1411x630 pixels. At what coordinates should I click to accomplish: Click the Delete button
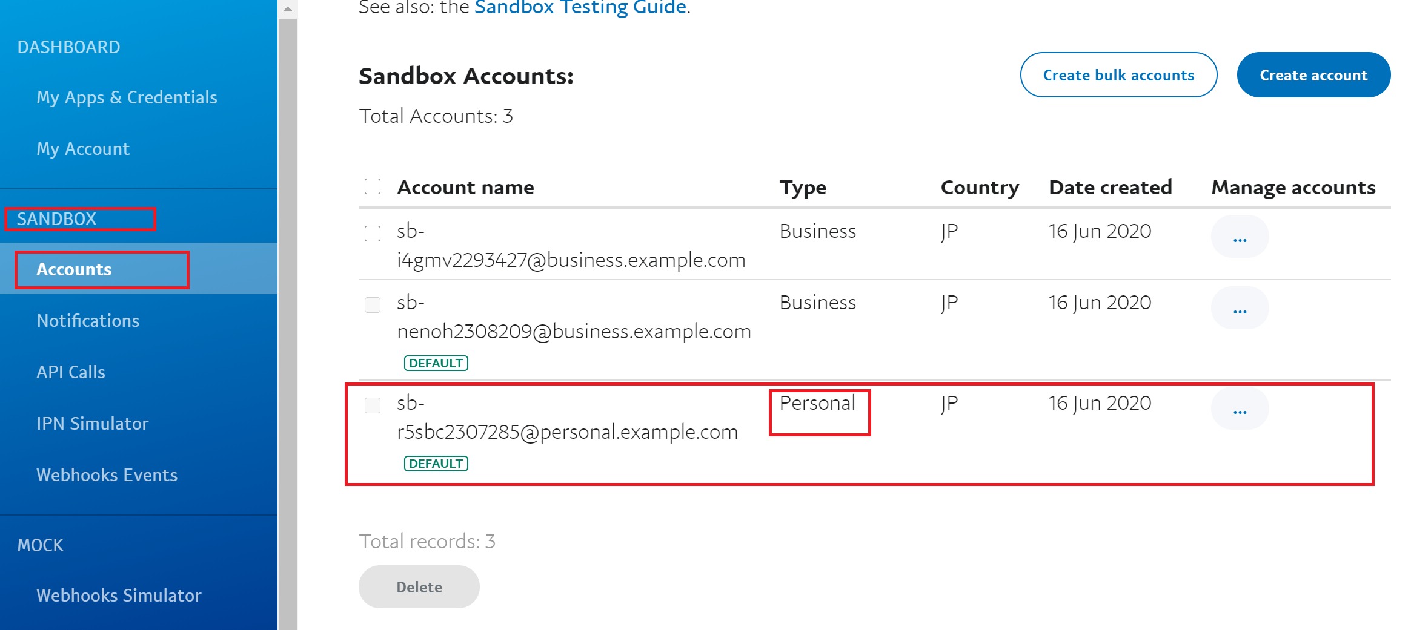tap(419, 586)
